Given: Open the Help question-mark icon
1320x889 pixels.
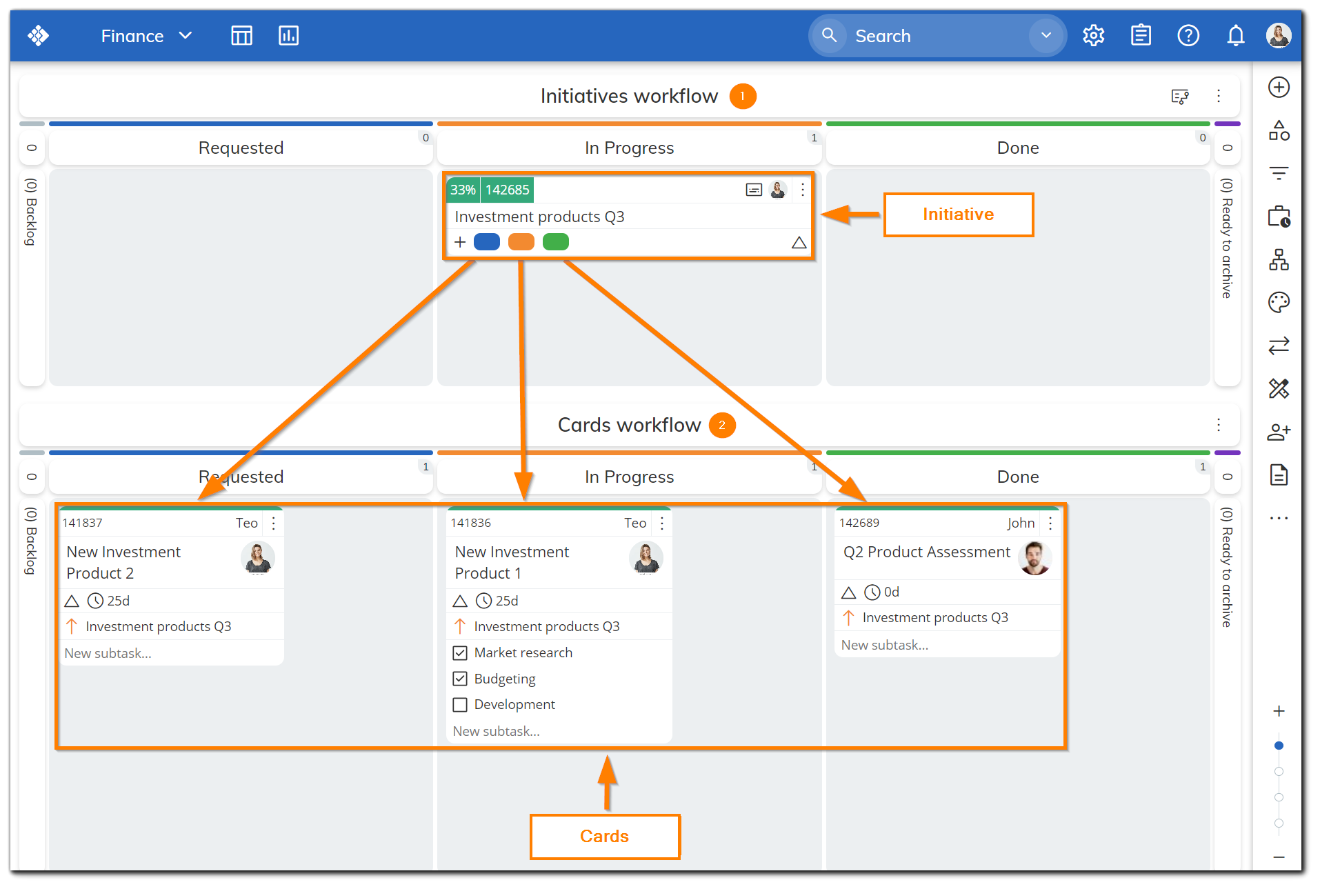Looking at the screenshot, I should tap(1188, 35).
